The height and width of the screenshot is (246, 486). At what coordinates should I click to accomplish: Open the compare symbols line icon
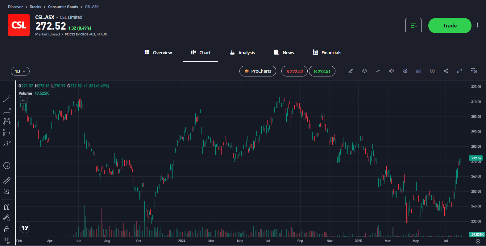[378, 71]
